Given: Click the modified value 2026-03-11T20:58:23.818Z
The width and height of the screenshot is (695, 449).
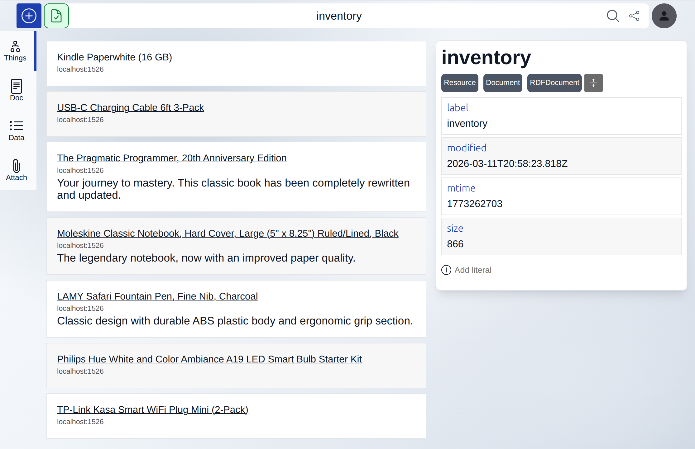Looking at the screenshot, I should click(x=507, y=164).
